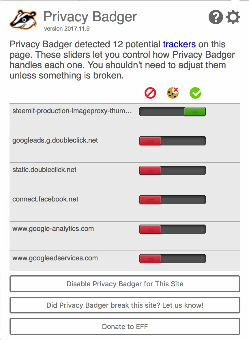Click the green slider handle for steemit-production-imageproxy
The height and width of the screenshot is (340, 249).
[x=195, y=111]
